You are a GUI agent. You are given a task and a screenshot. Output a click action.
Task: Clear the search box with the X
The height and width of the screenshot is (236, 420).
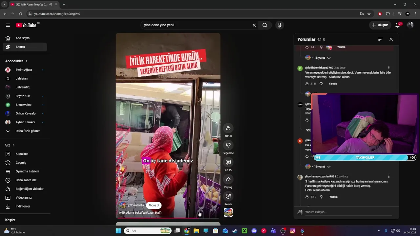254,25
